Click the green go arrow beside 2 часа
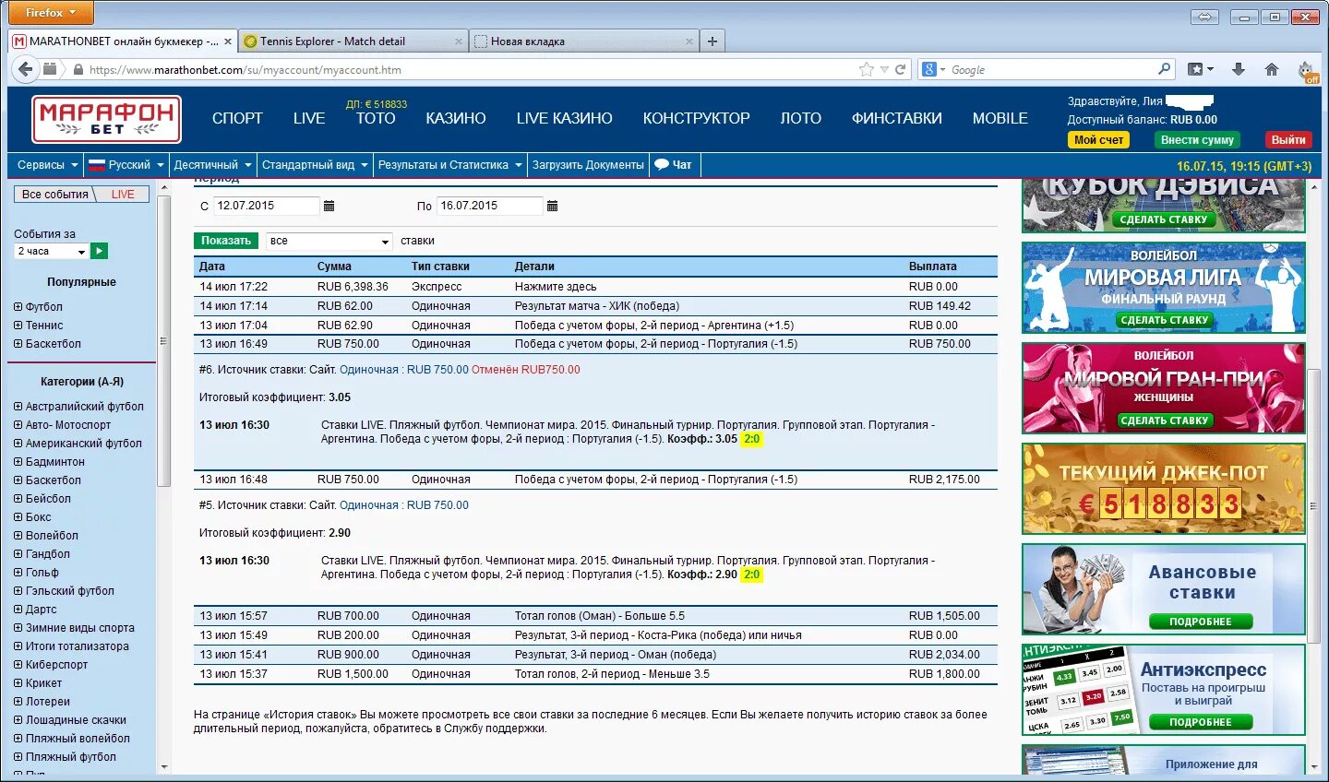Image resolution: width=1329 pixels, height=782 pixels. coord(100,251)
